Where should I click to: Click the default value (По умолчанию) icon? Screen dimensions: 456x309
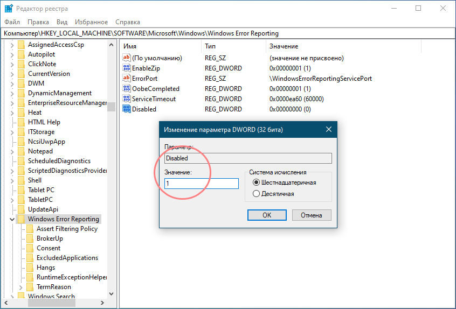tap(127, 58)
